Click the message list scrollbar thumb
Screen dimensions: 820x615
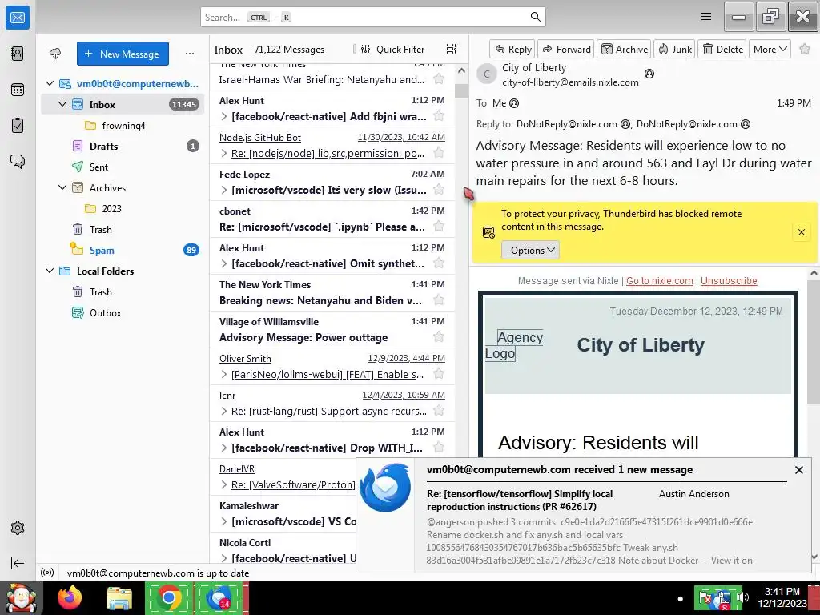[x=461, y=90]
